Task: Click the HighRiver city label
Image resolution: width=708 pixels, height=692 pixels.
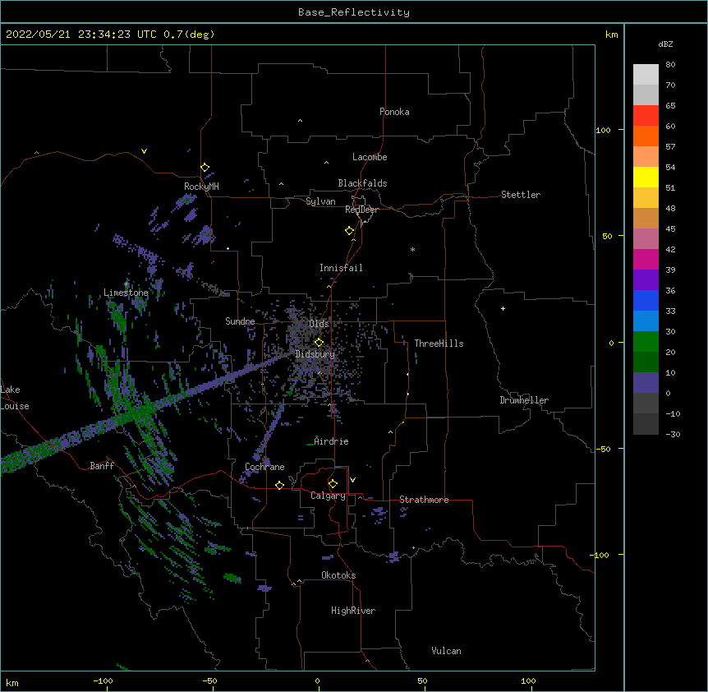Action: (x=353, y=611)
